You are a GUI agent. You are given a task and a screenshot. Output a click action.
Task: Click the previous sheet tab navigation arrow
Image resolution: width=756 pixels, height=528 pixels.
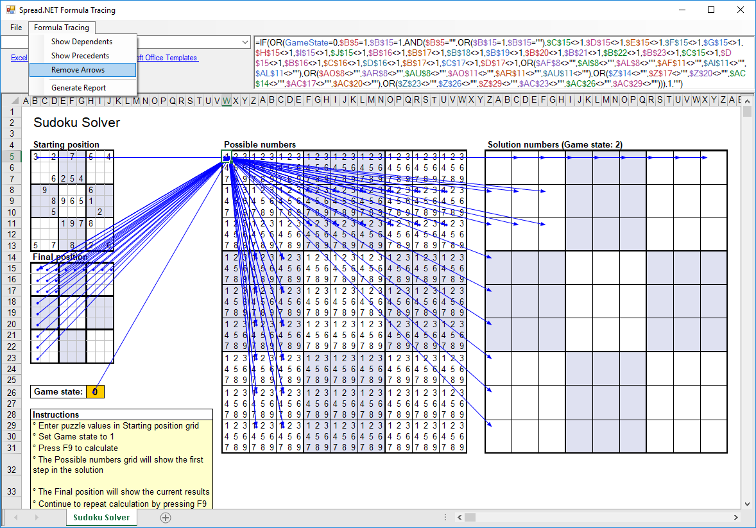point(17,518)
